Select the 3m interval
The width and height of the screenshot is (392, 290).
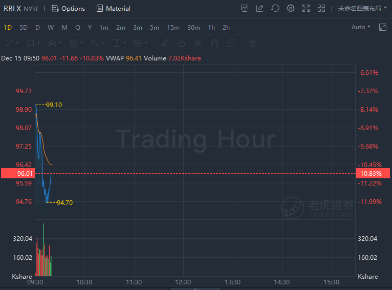[x=138, y=28]
